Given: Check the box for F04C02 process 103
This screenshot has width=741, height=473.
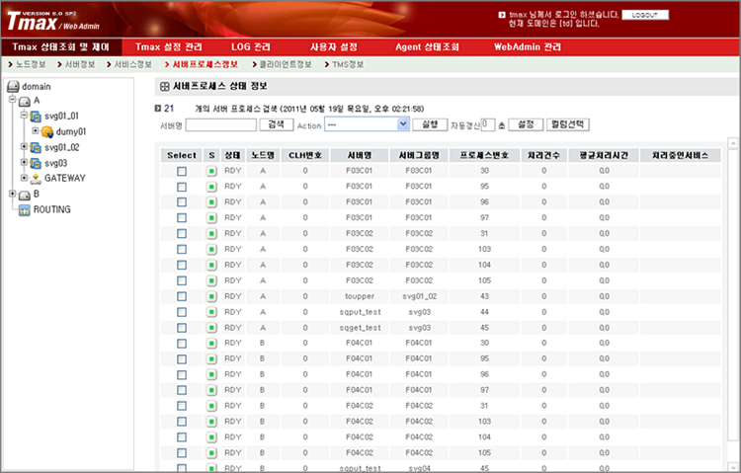Looking at the screenshot, I should (x=182, y=422).
